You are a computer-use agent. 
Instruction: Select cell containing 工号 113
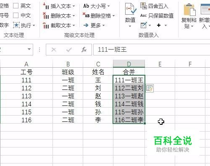[26, 96]
